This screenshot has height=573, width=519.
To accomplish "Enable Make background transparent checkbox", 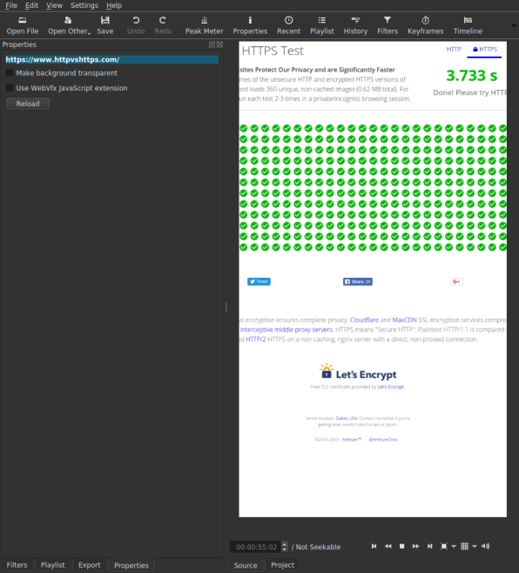I will point(10,73).
